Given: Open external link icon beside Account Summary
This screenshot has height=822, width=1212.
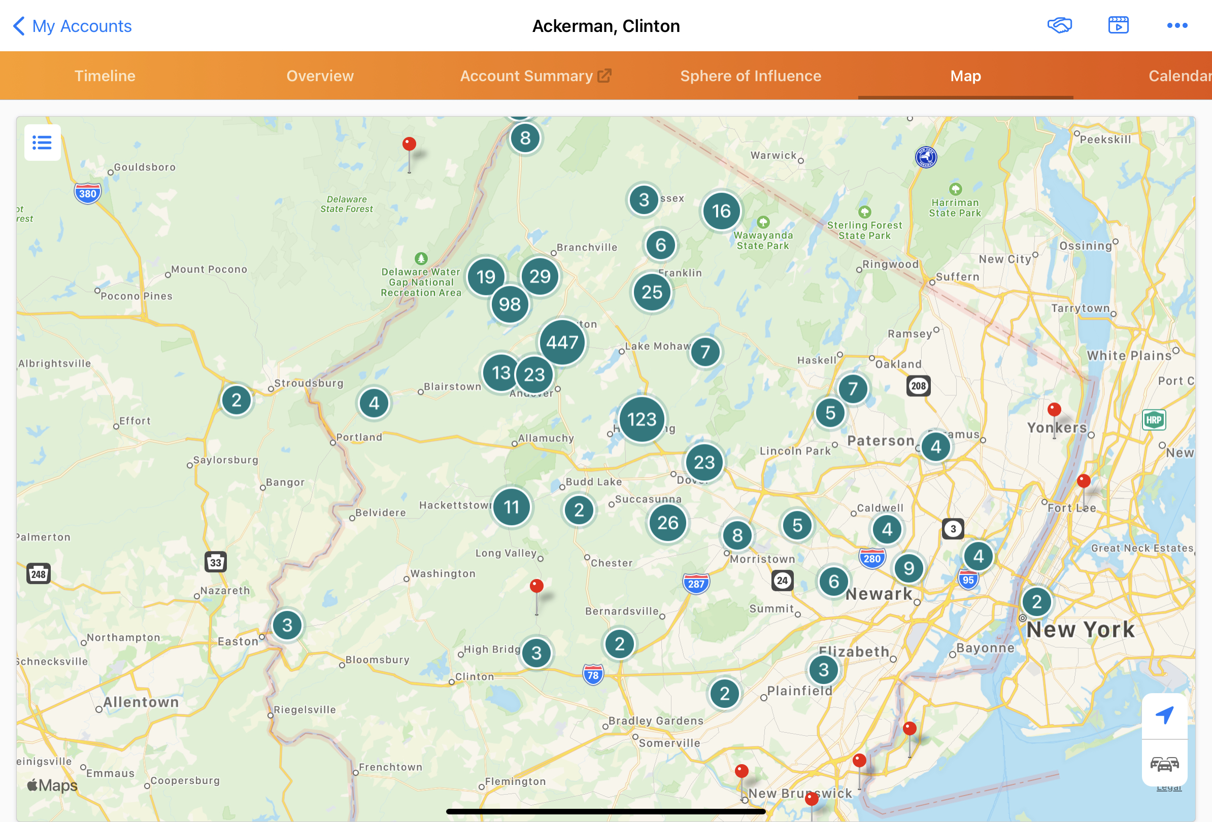Looking at the screenshot, I should click(x=604, y=76).
